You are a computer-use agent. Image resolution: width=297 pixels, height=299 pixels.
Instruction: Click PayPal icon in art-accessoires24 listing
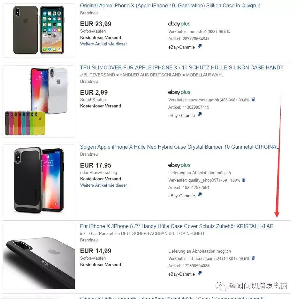pyautogui.click(x=200, y=273)
